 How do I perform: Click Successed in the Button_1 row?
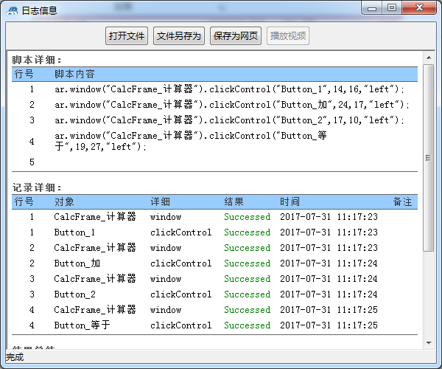248,232
